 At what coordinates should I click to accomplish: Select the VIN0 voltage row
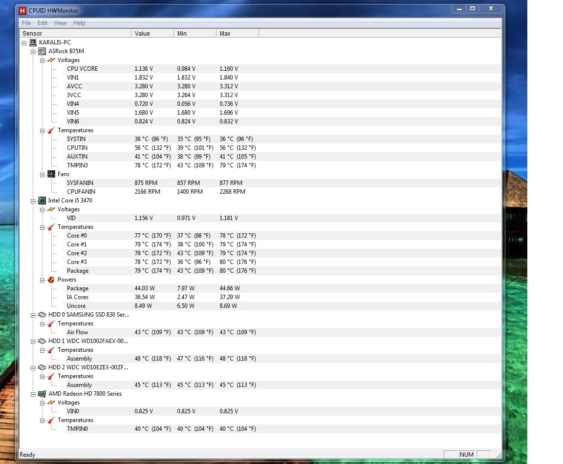283,411
